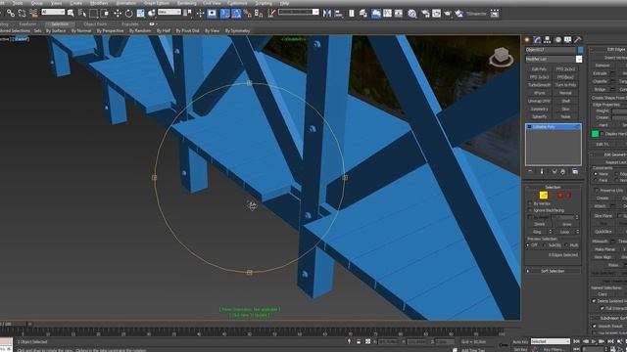Open the Modifiers menu
The width and height of the screenshot is (627, 352).
[x=99, y=3]
